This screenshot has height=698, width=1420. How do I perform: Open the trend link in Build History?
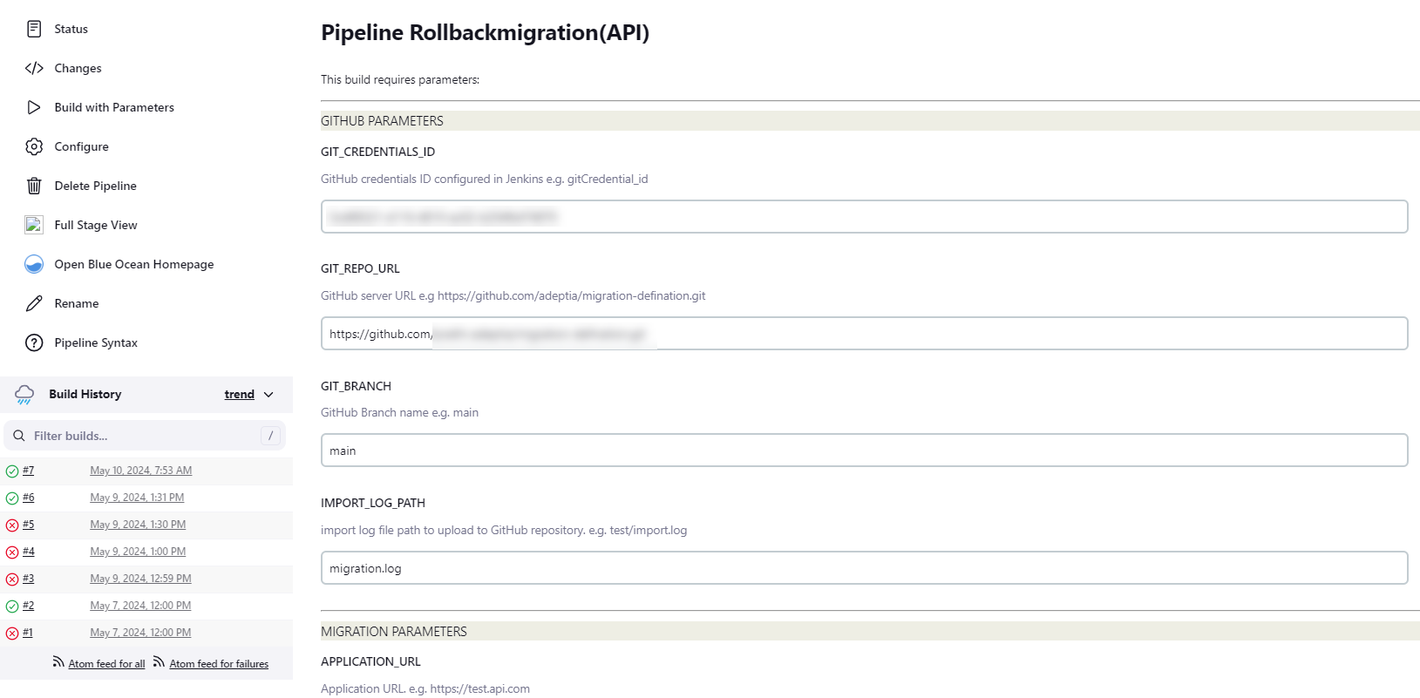point(239,395)
